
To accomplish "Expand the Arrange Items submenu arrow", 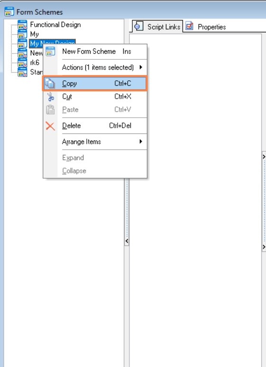I will tap(141, 141).
